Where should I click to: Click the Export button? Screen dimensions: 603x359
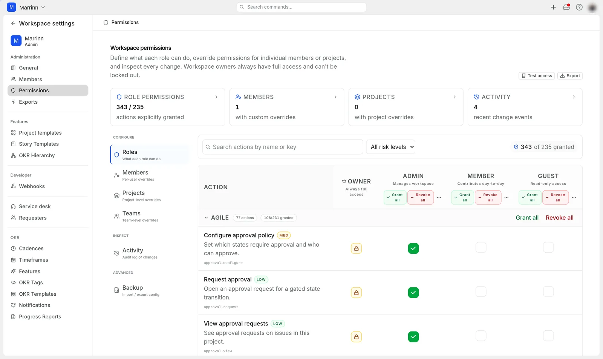[x=570, y=76]
